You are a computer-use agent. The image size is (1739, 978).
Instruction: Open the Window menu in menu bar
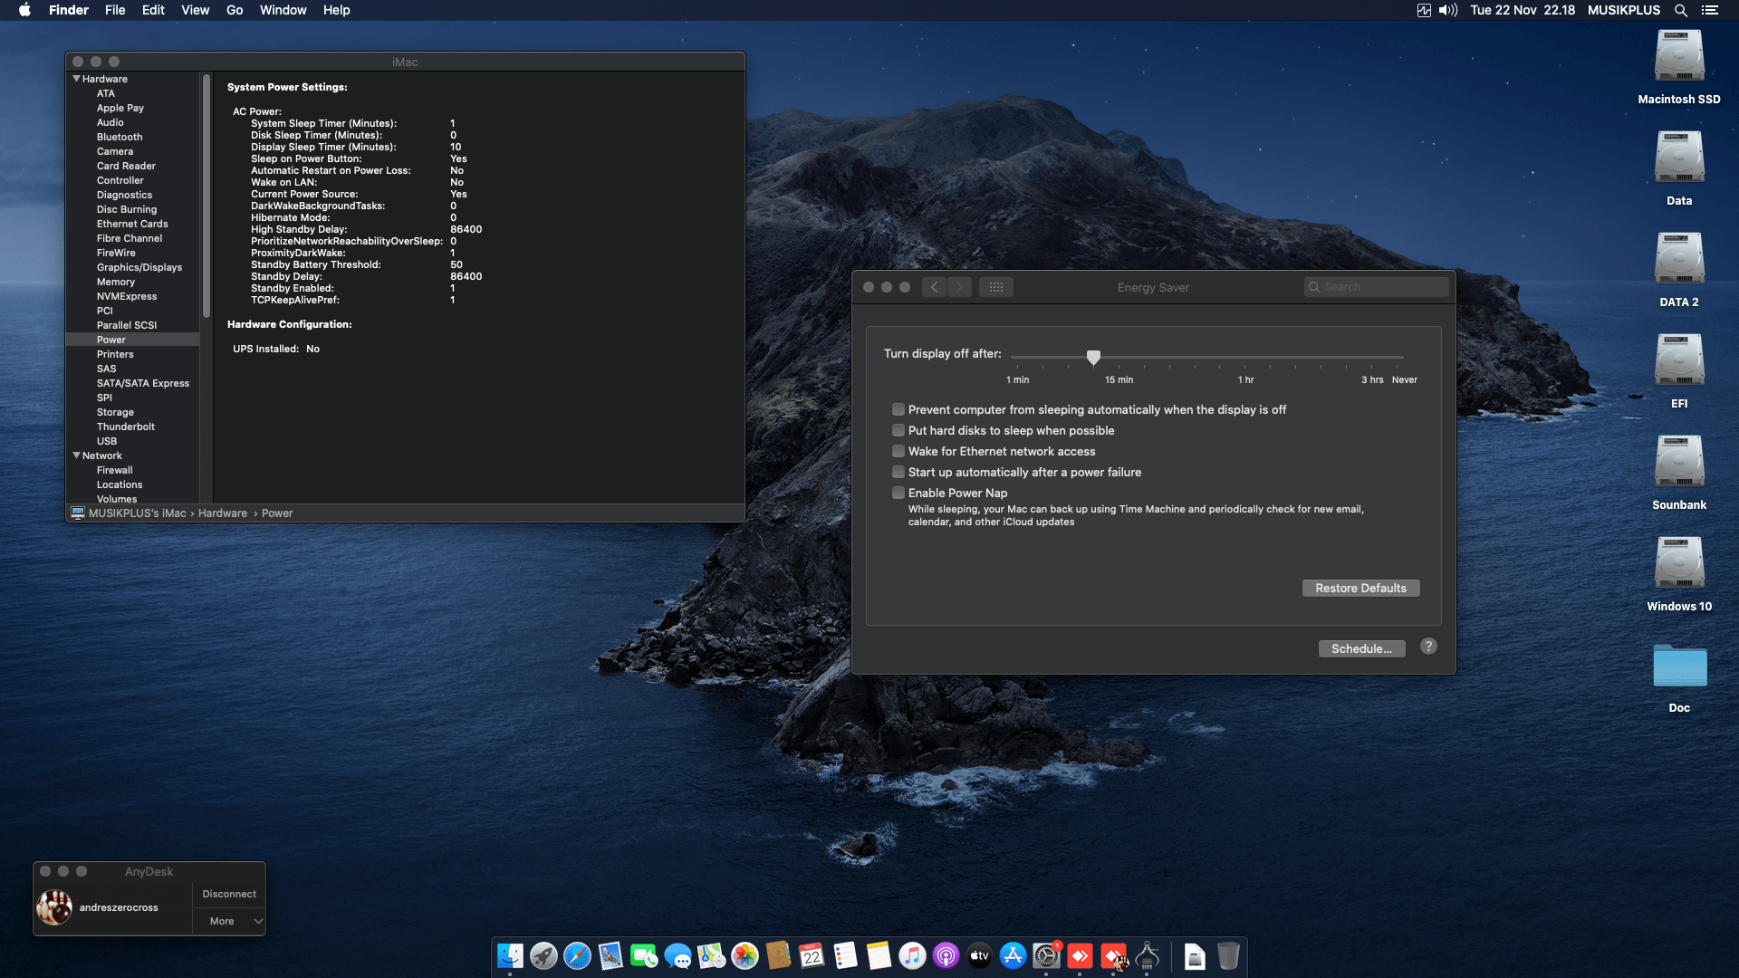(x=283, y=10)
